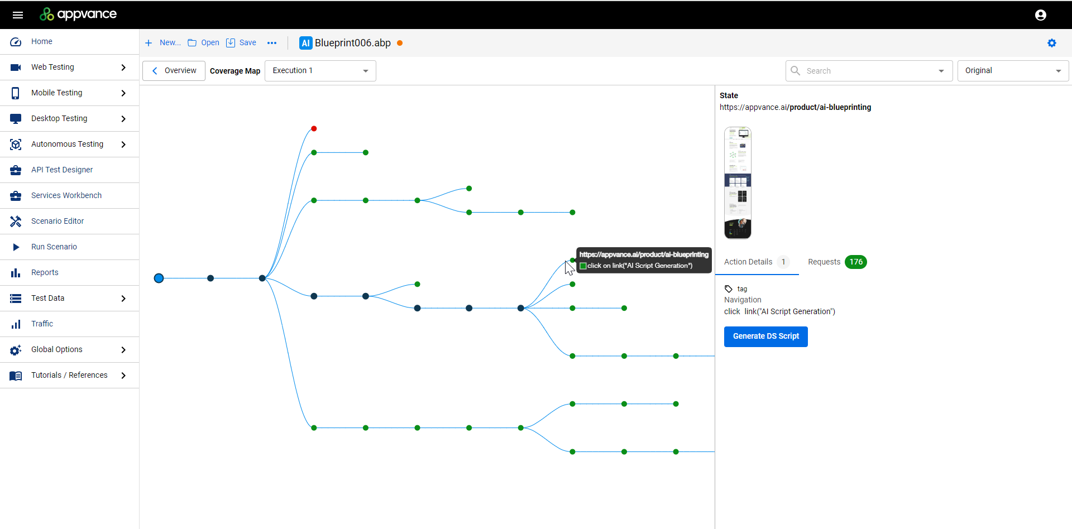Image resolution: width=1072 pixels, height=529 pixels.
Task: Click the Blueprint006.abp file name
Action: pos(353,43)
